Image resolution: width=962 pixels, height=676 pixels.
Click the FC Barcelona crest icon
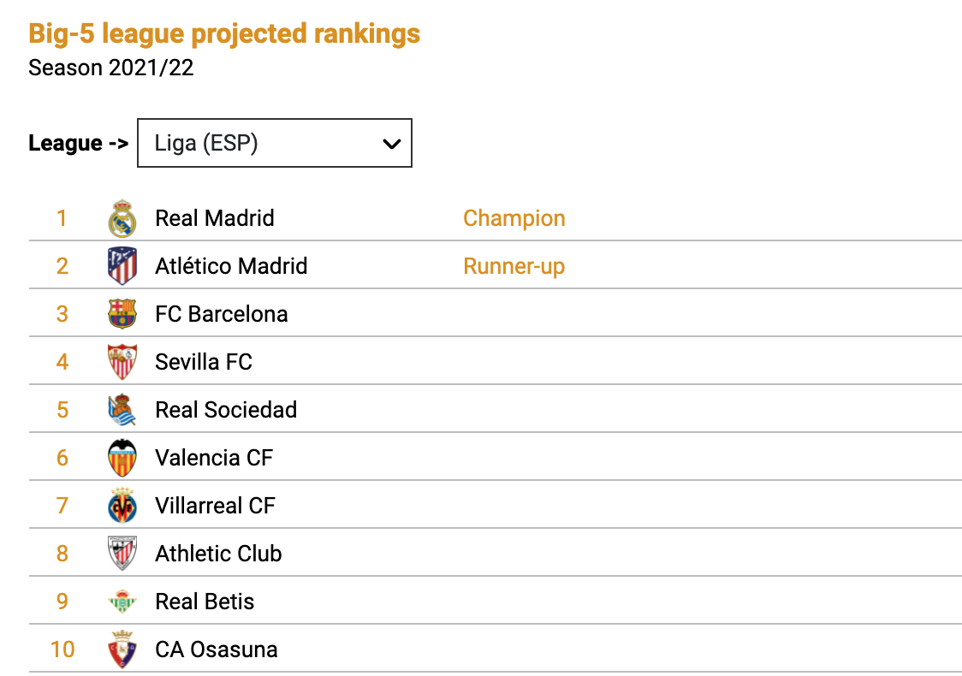point(122,314)
